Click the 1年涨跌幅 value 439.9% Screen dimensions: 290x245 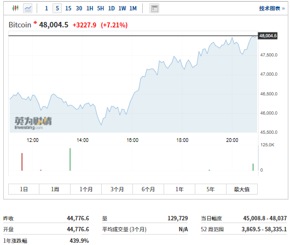click(79, 241)
